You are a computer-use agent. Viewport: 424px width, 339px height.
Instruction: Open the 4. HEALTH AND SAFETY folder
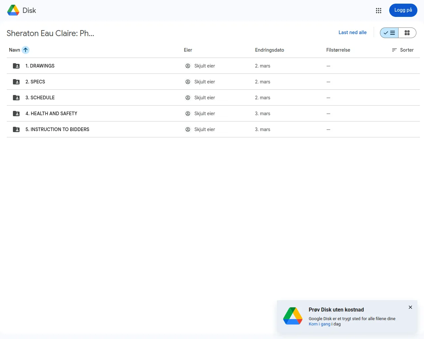[x=51, y=114]
